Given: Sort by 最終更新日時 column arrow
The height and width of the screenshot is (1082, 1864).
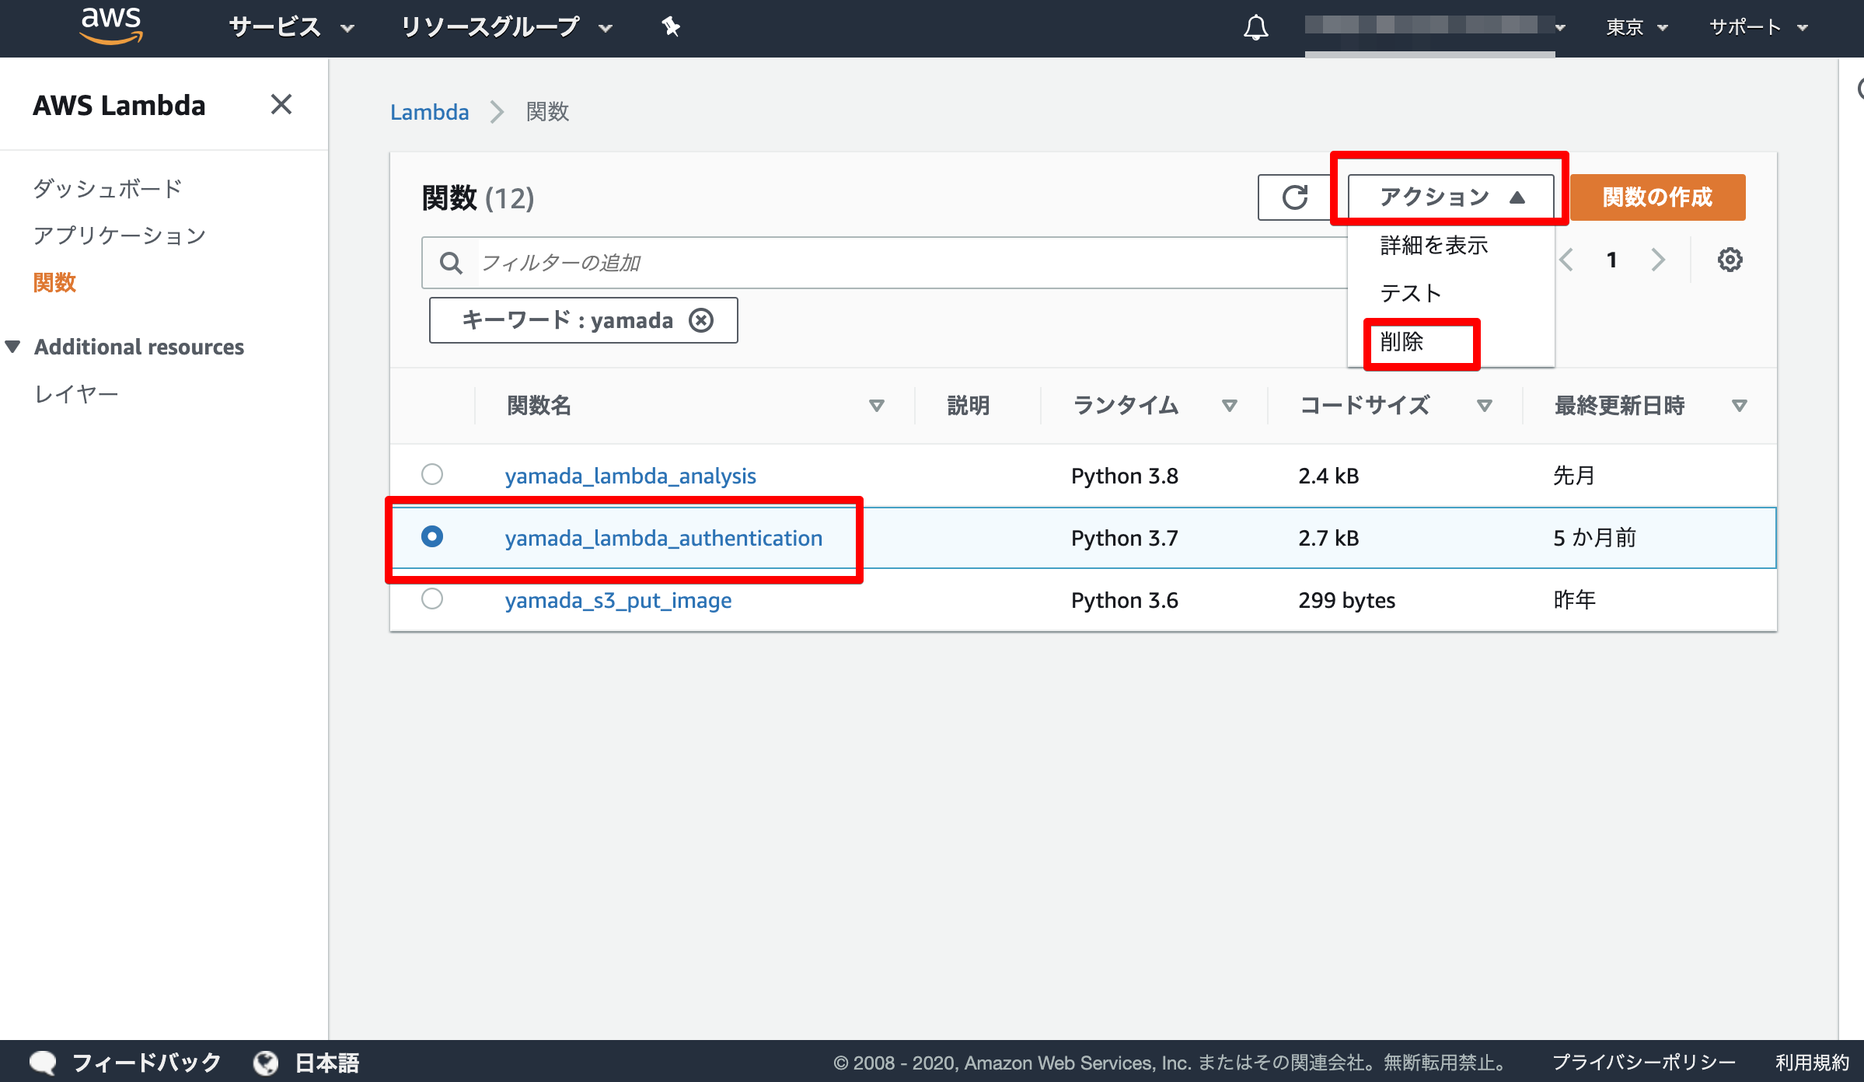Looking at the screenshot, I should (x=1739, y=406).
